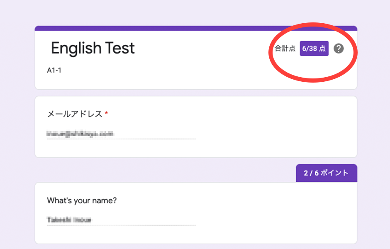Select the A1-1 form description text
390x249 pixels.
pyautogui.click(x=54, y=71)
